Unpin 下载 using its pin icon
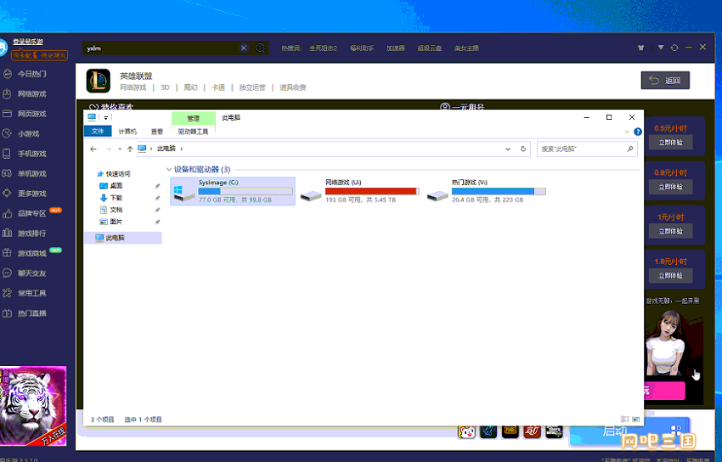This screenshot has width=722, height=462. click(x=157, y=198)
